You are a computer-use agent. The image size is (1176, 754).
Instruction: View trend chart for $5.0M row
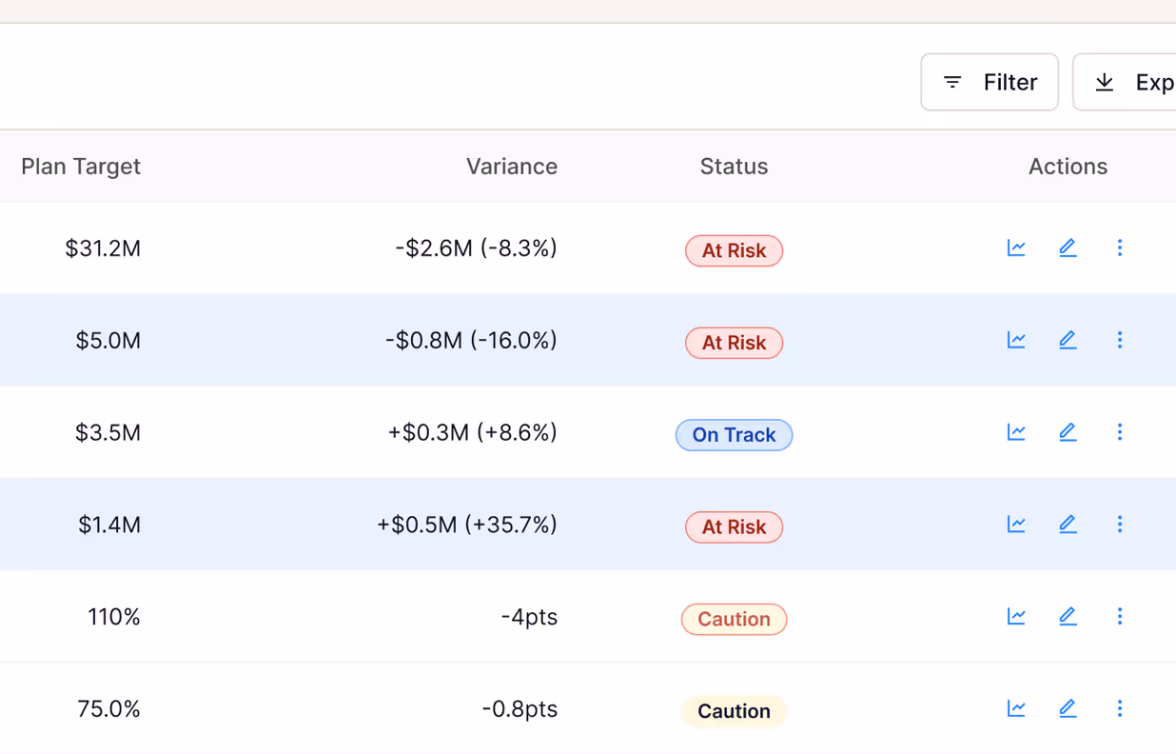click(x=1016, y=340)
